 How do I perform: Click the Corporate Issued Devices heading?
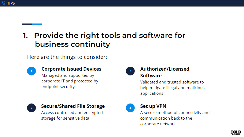pos(71,69)
